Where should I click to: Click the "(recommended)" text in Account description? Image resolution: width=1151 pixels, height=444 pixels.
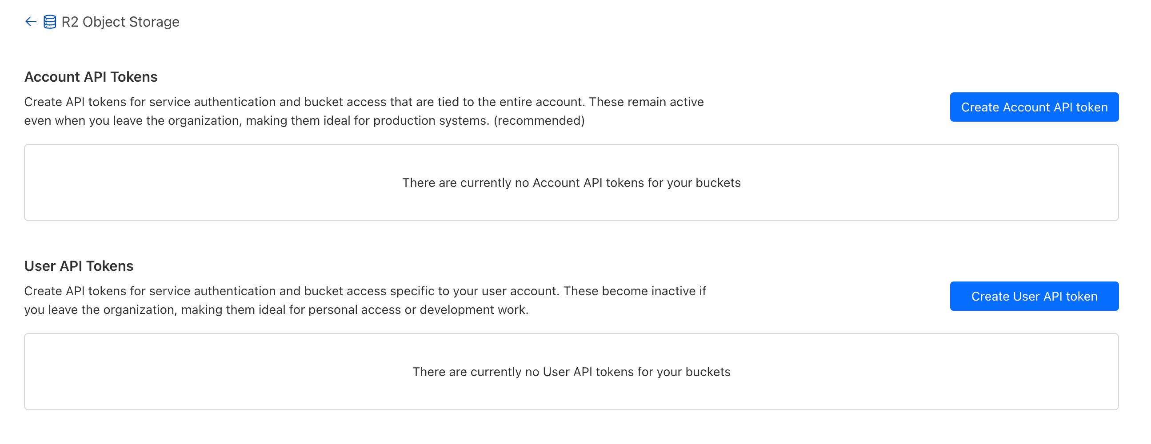[539, 120]
